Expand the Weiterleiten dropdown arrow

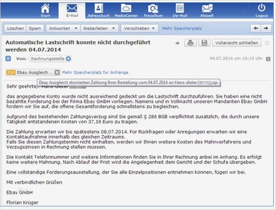114,28
